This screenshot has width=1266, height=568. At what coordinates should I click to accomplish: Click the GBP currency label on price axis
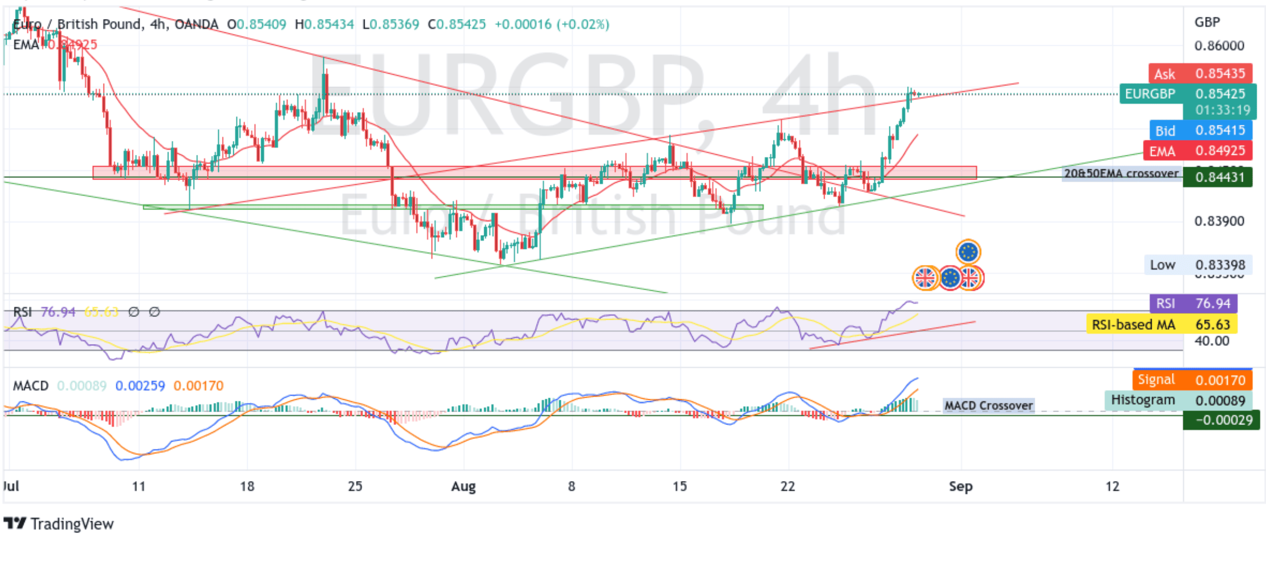point(1207,22)
